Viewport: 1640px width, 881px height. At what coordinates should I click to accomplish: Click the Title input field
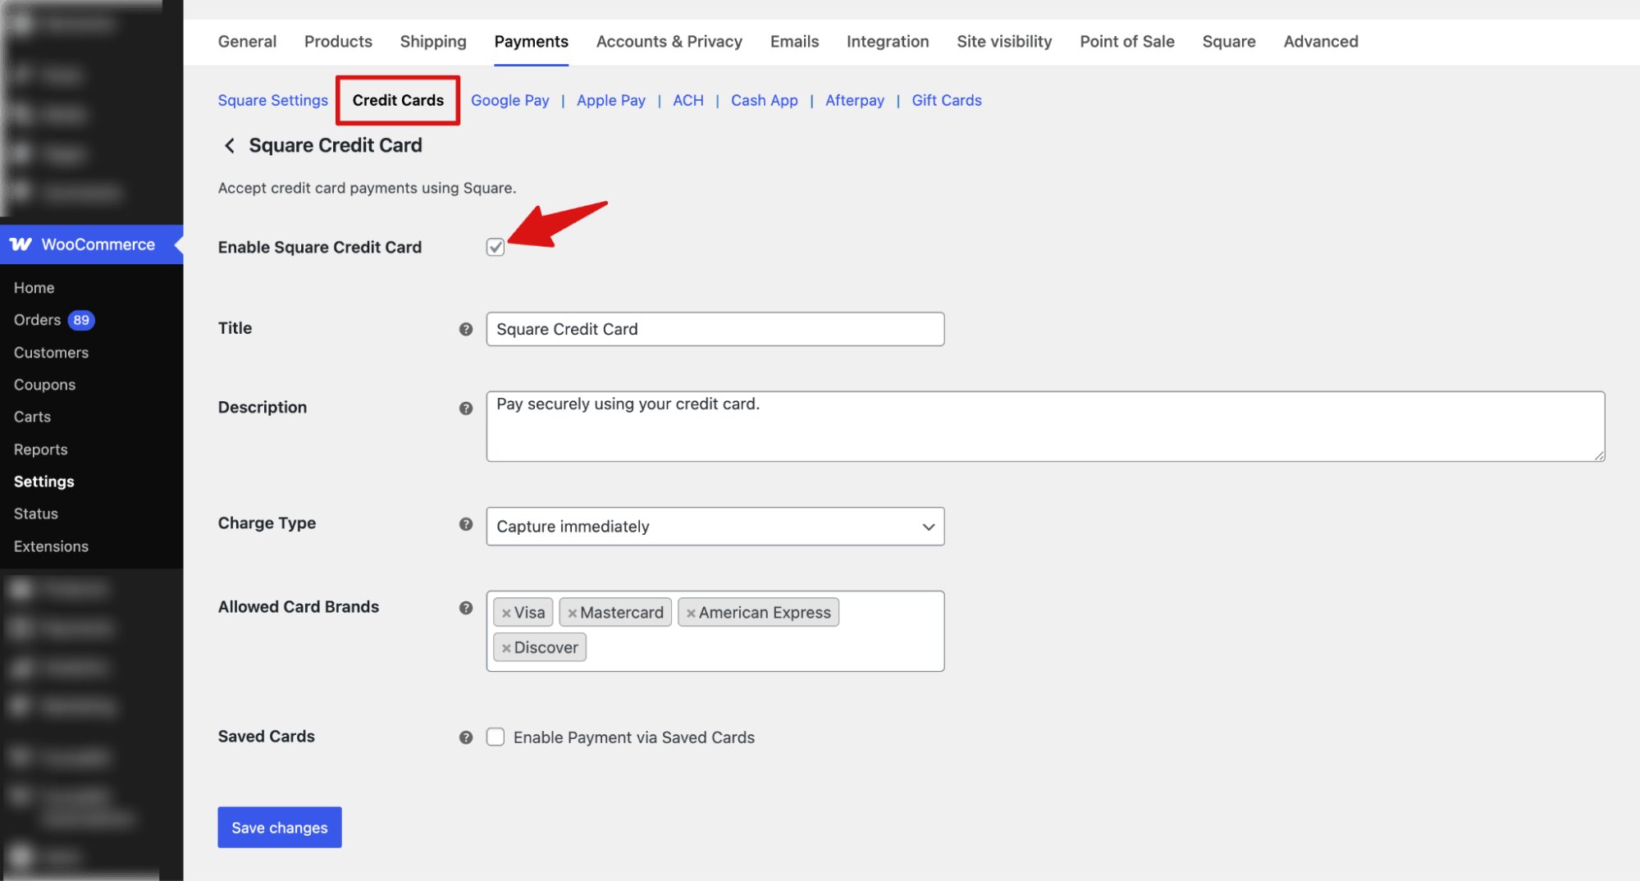(715, 329)
